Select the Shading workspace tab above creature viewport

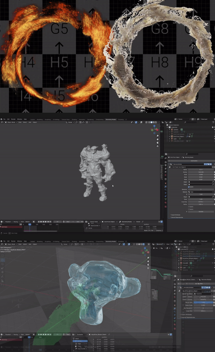point(74,119)
